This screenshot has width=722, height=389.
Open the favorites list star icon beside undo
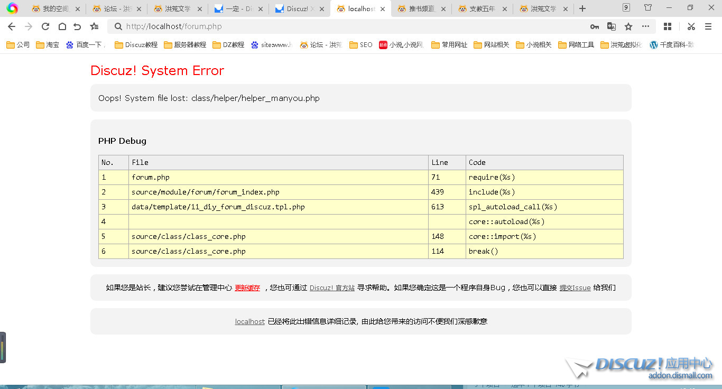click(x=94, y=26)
